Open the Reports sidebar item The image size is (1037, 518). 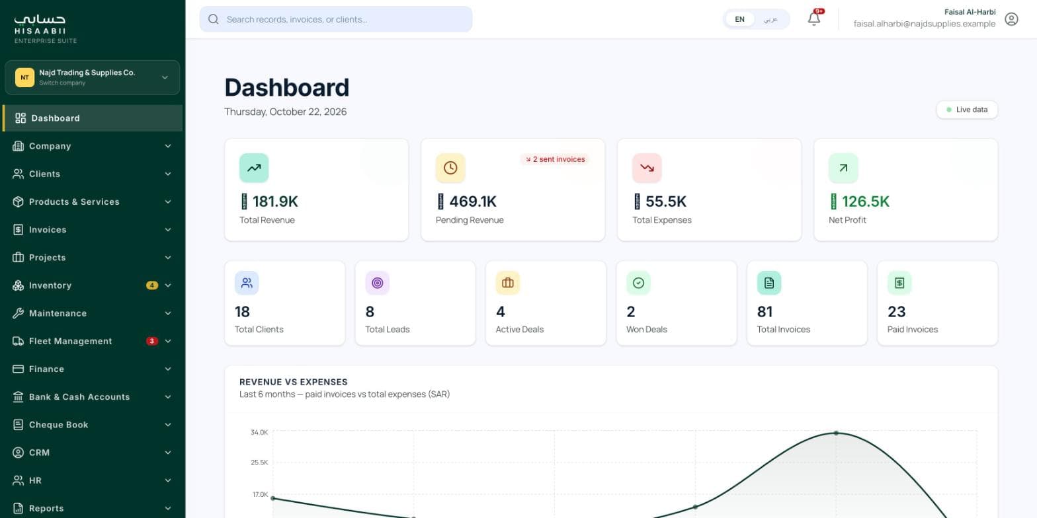(x=93, y=508)
